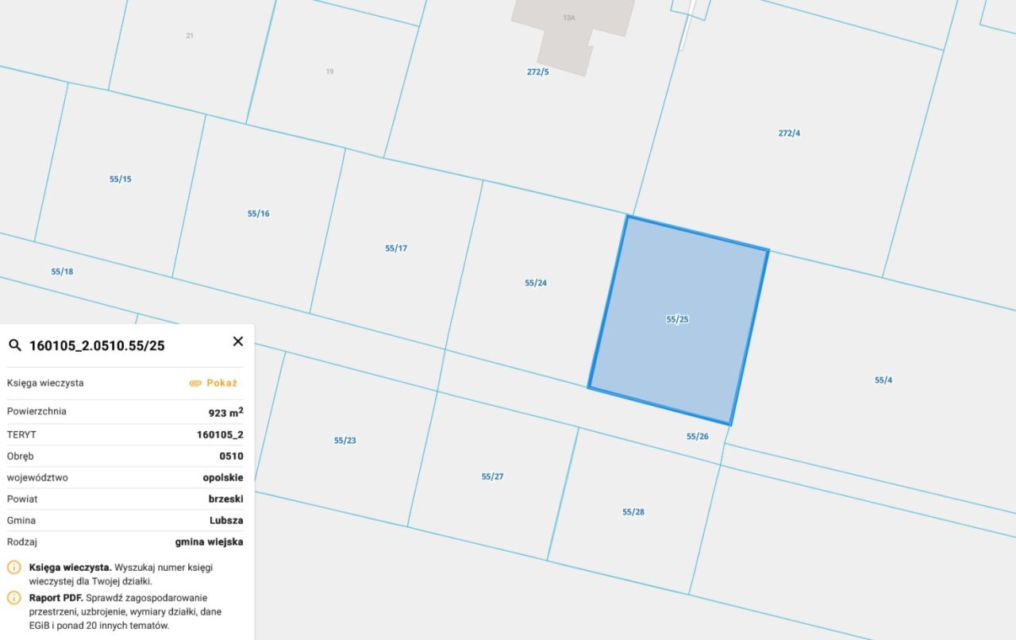
Task: Click the Powierzchnia row label
Action: (x=37, y=411)
